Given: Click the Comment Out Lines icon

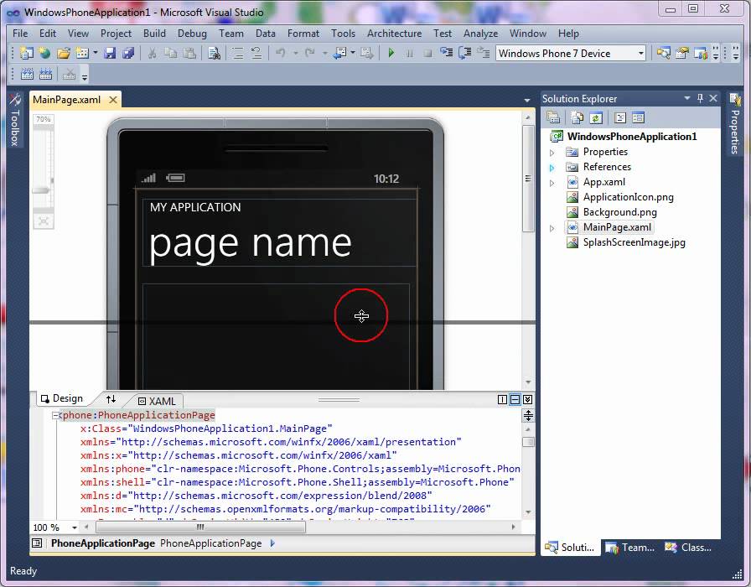Looking at the screenshot, I should (237, 53).
